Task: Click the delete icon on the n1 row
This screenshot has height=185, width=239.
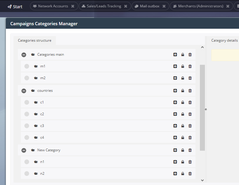Action: pyautogui.click(x=190, y=162)
